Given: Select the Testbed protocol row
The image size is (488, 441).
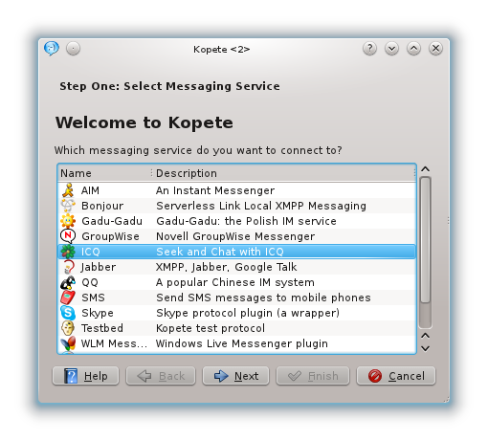Looking at the screenshot, I should pos(237,328).
